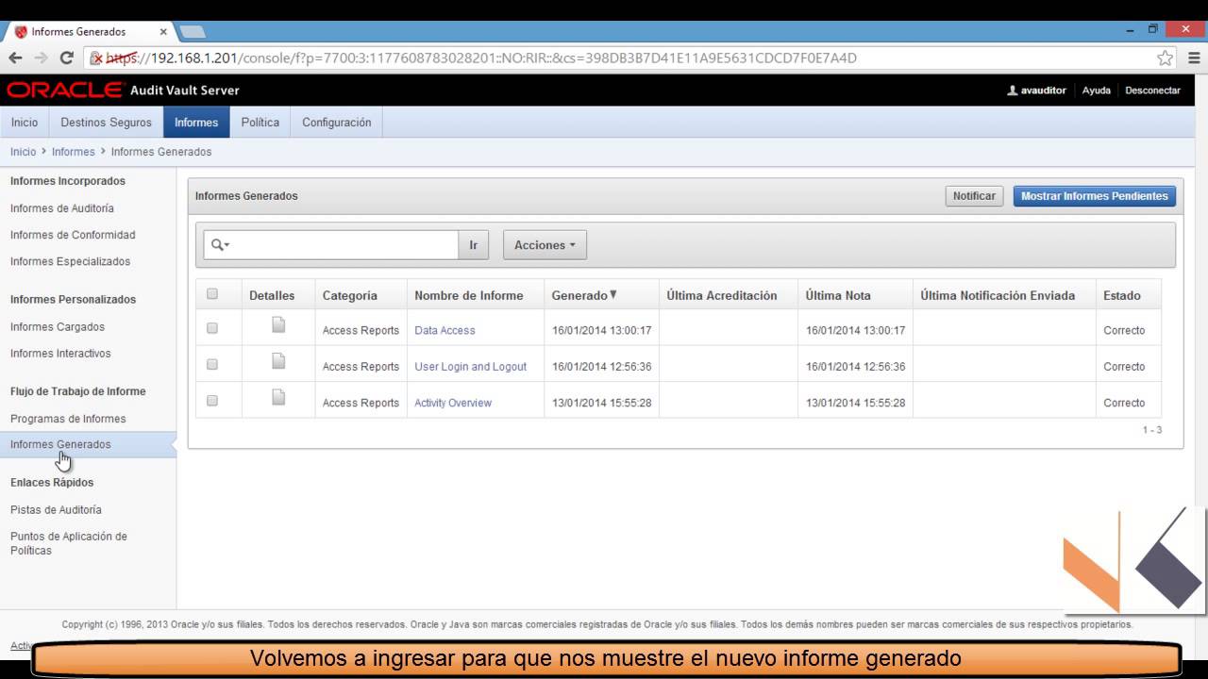The width and height of the screenshot is (1208, 679).
Task: Open Informes Especializados in sidebar
Action: click(x=71, y=261)
